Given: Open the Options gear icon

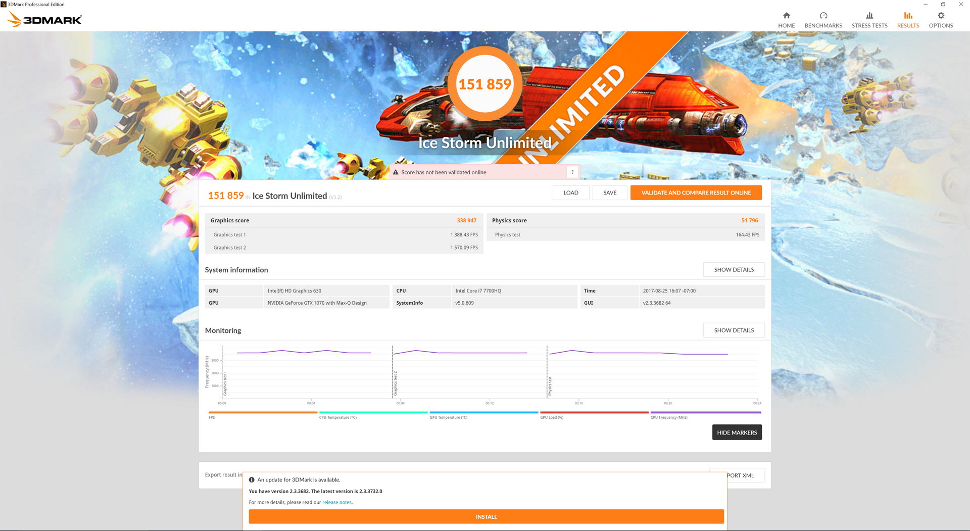Looking at the screenshot, I should (941, 16).
